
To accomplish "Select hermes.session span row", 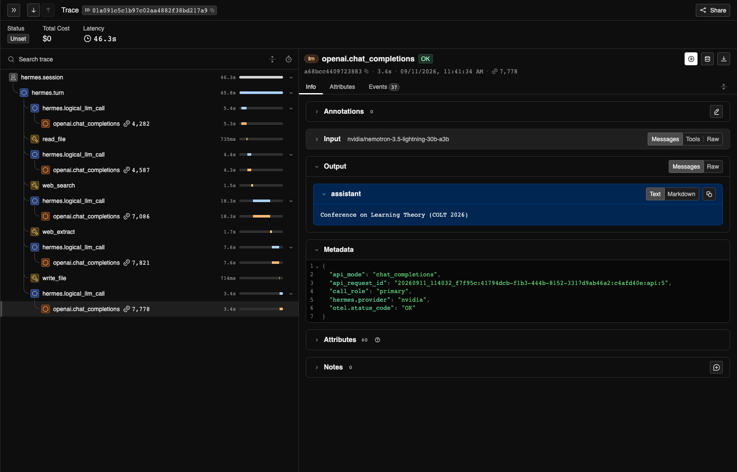I will point(149,77).
